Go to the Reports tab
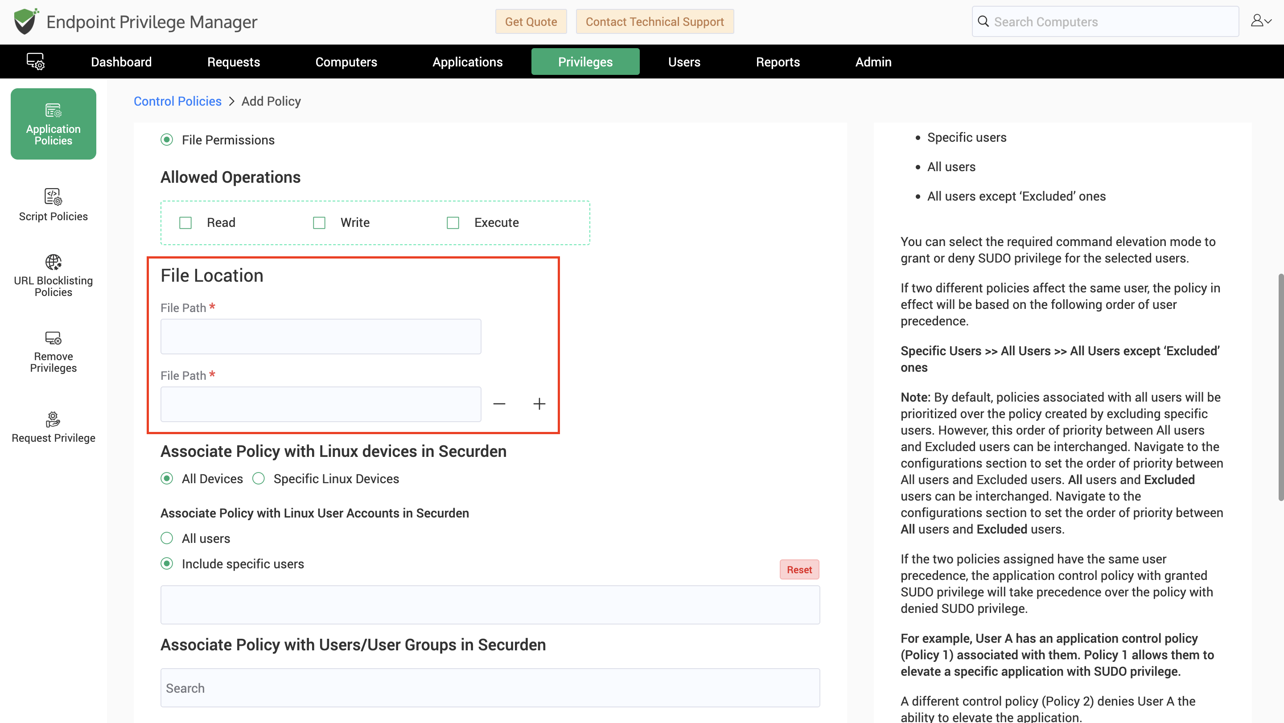This screenshot has height=723, width=1284. (x=778, y=62)
